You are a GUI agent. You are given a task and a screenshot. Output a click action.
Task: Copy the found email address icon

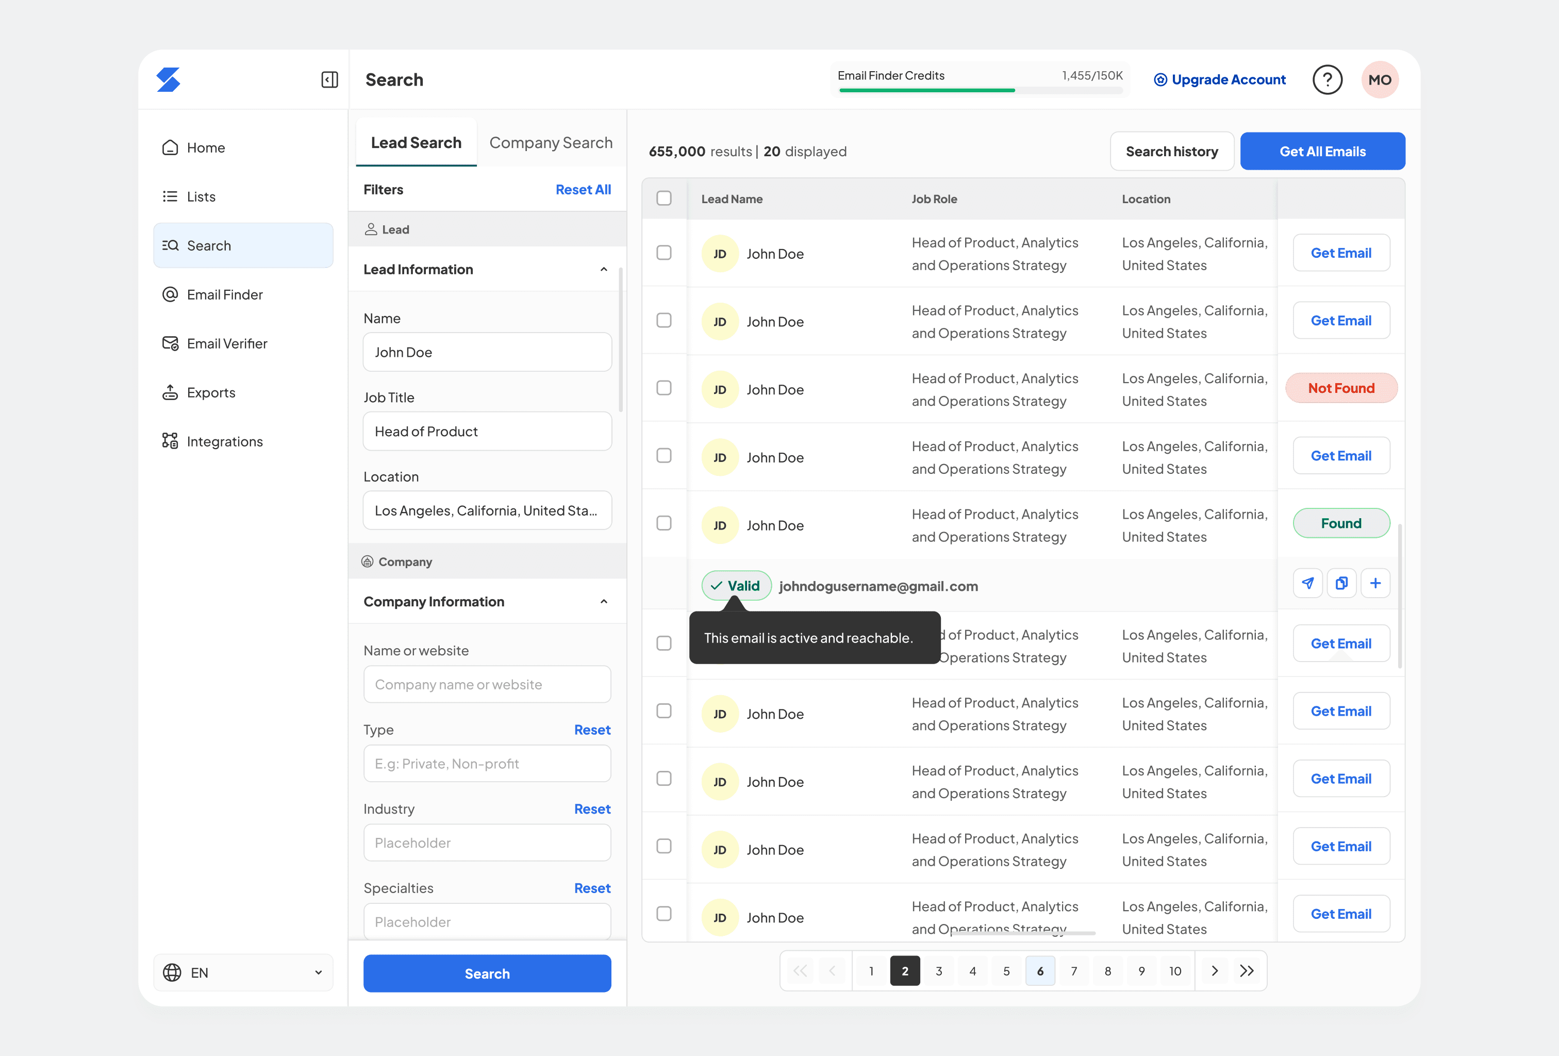[x=1341, y=583]
